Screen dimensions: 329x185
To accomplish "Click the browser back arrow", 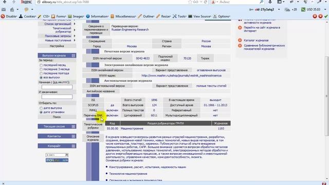I will tap(5, 2).
